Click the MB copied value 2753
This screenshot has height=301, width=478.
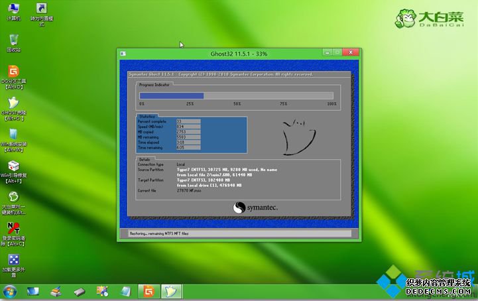tap(188, 132)
